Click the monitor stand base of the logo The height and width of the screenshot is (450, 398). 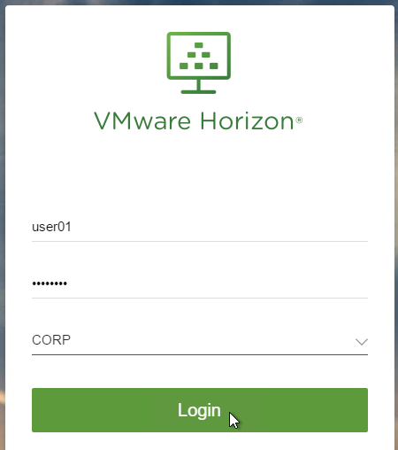pyautogui.click(x=198, y=92)
